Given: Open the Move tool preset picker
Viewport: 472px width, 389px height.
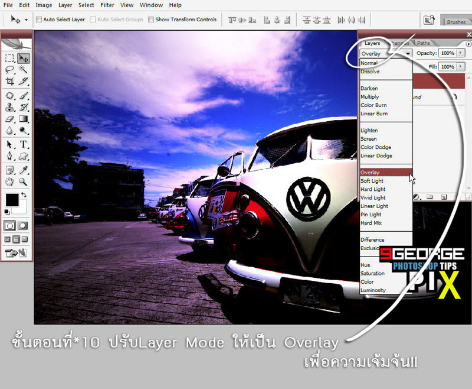Looking at the screenshot, I should click(26, 20).
